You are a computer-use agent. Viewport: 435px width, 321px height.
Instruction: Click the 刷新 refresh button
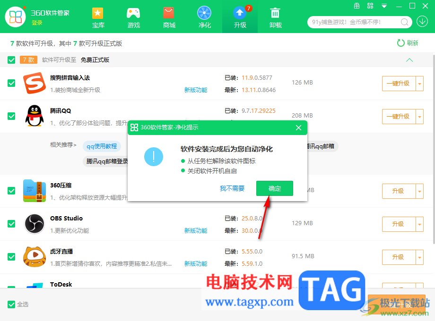(x=408, y=43)
